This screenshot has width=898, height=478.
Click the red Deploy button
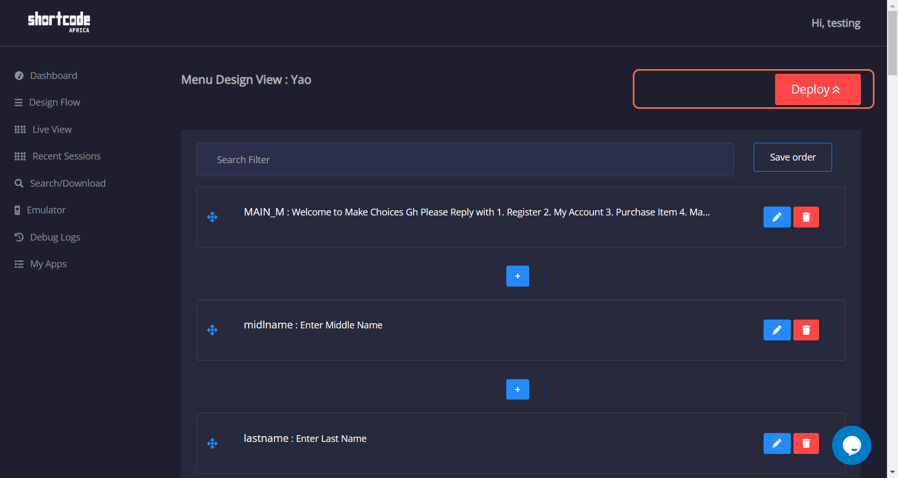click(817, 89)
